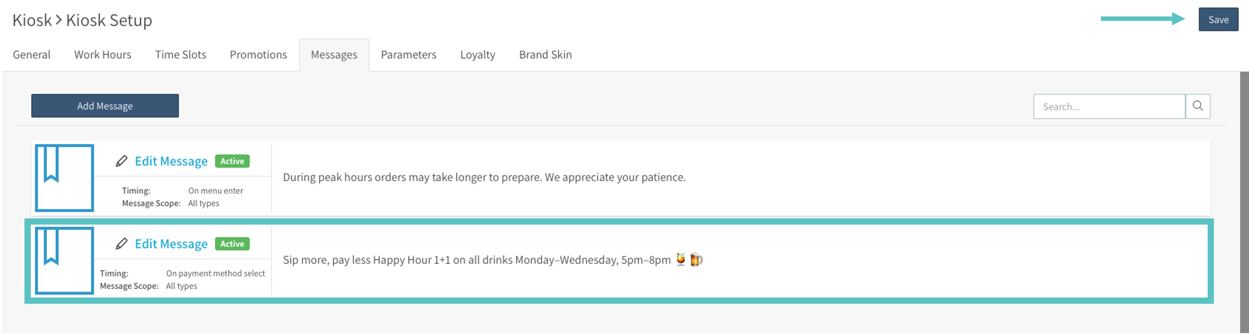Screen dimensions: 1249x334
Task: Switch to the Parameters tab
Action: 408,55
